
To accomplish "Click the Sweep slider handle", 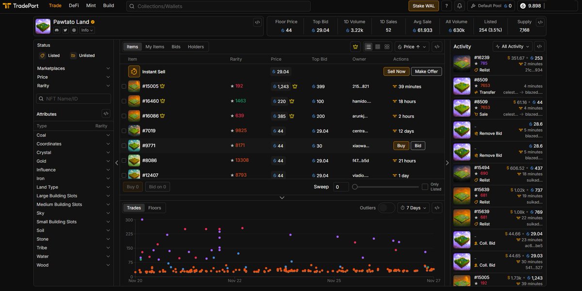I will pyautogui.click(x=355, y=187).
